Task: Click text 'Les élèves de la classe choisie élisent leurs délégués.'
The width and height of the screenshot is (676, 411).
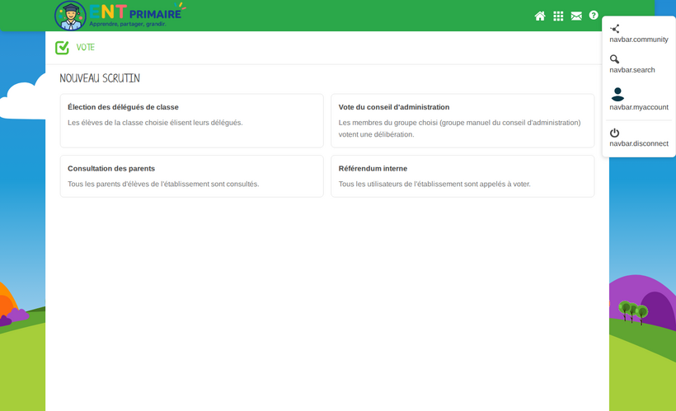Action: coord(155,123)
